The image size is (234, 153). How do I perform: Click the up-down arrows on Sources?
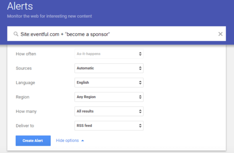point(140,68)
